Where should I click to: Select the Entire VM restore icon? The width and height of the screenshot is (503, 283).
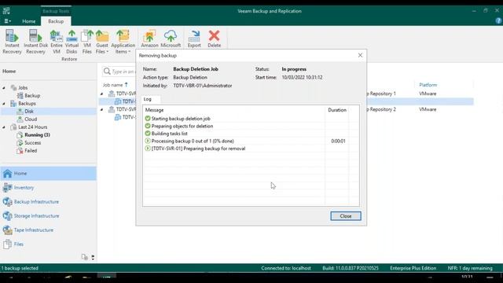tap(57, 42)
